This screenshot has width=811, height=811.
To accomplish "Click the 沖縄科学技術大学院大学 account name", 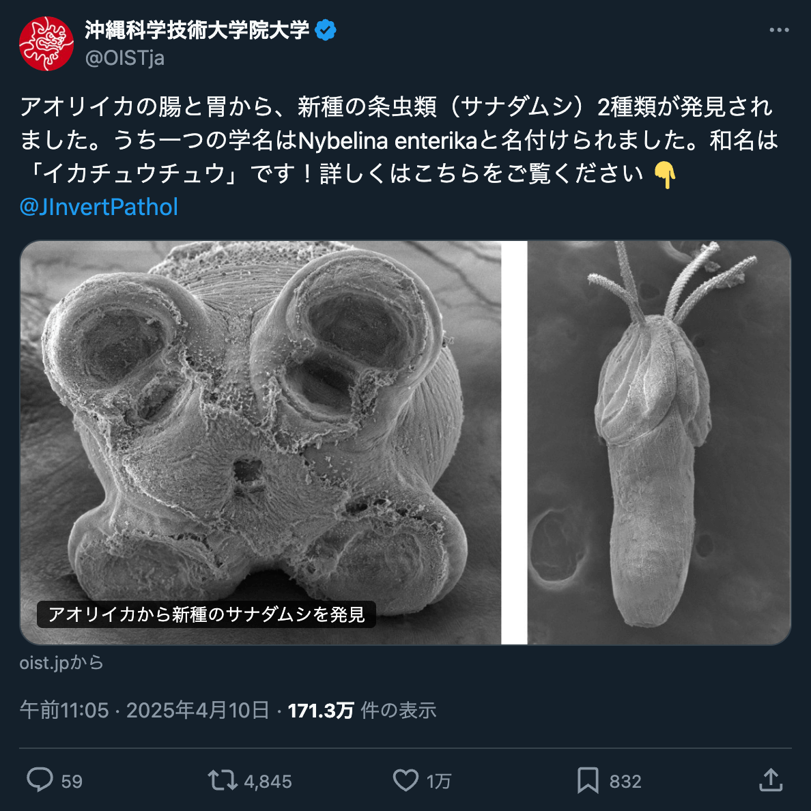I will pos(197,30).
